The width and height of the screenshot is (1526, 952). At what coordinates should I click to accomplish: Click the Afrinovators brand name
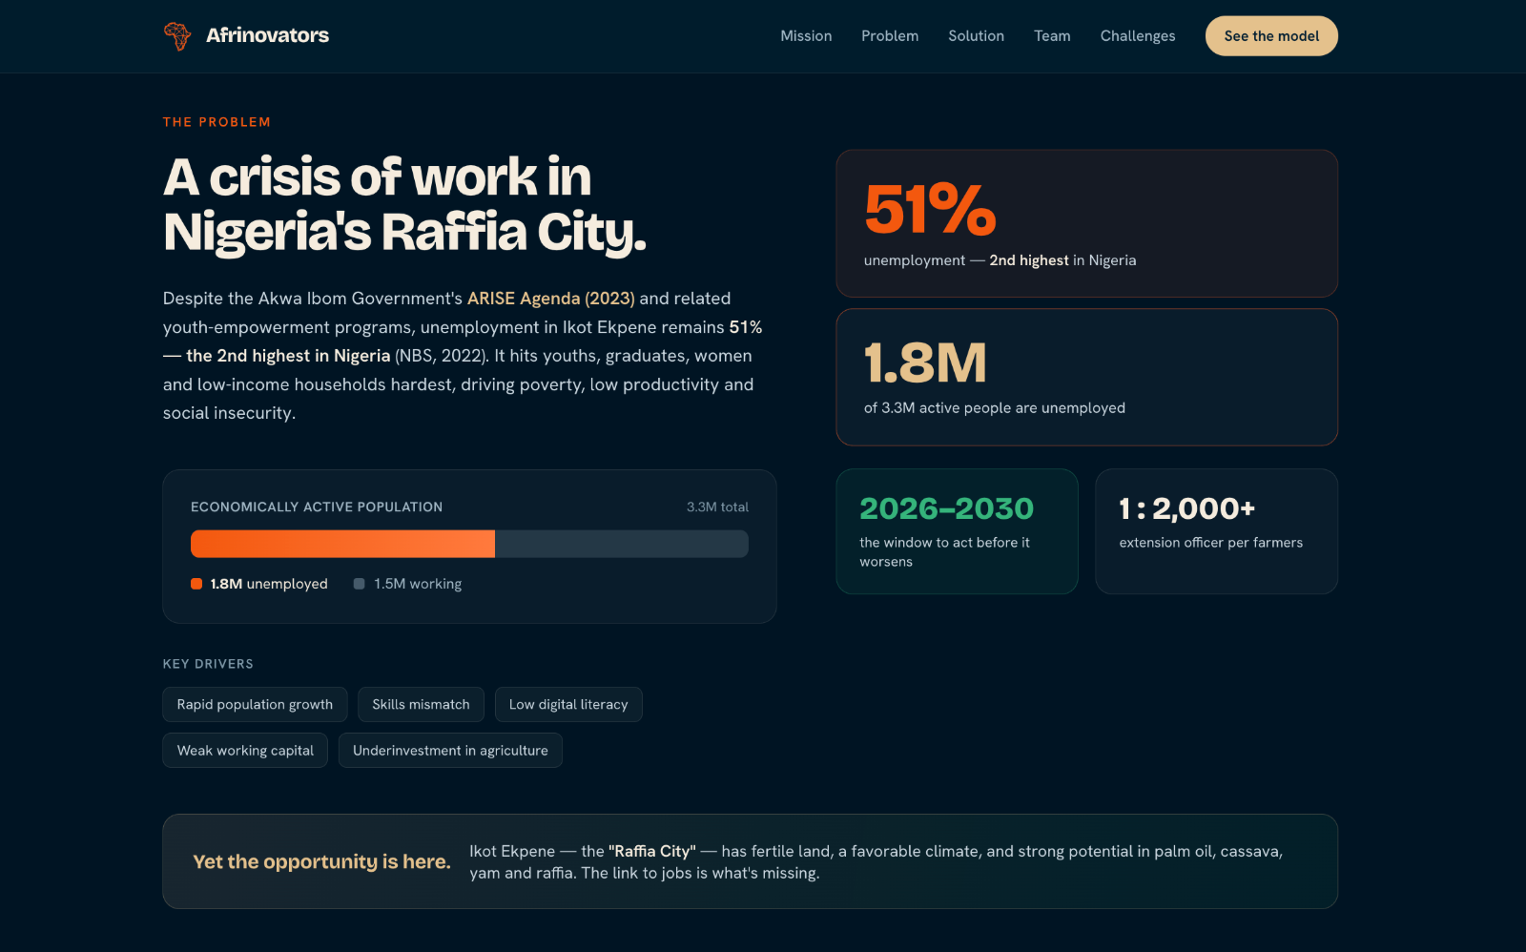pyautogui.click(x=267, y=35)
